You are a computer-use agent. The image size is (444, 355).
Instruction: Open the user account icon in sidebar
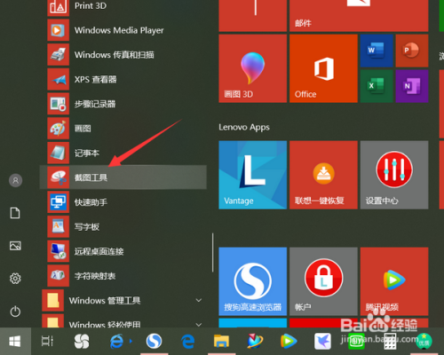[x=15, y=180]
